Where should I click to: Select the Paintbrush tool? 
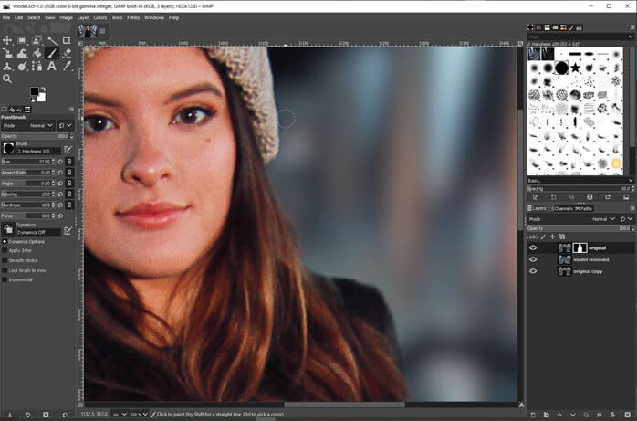52,53
